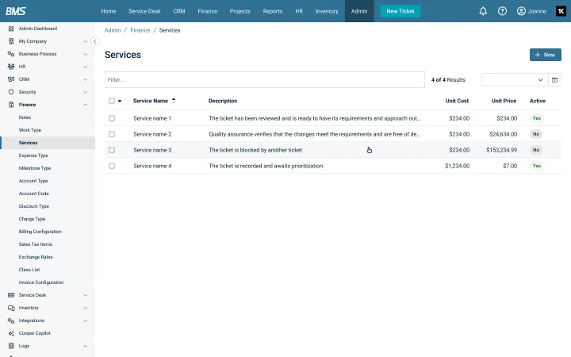Check the box for Service name 1
This screenshot has height=357, width=571.
112,118
